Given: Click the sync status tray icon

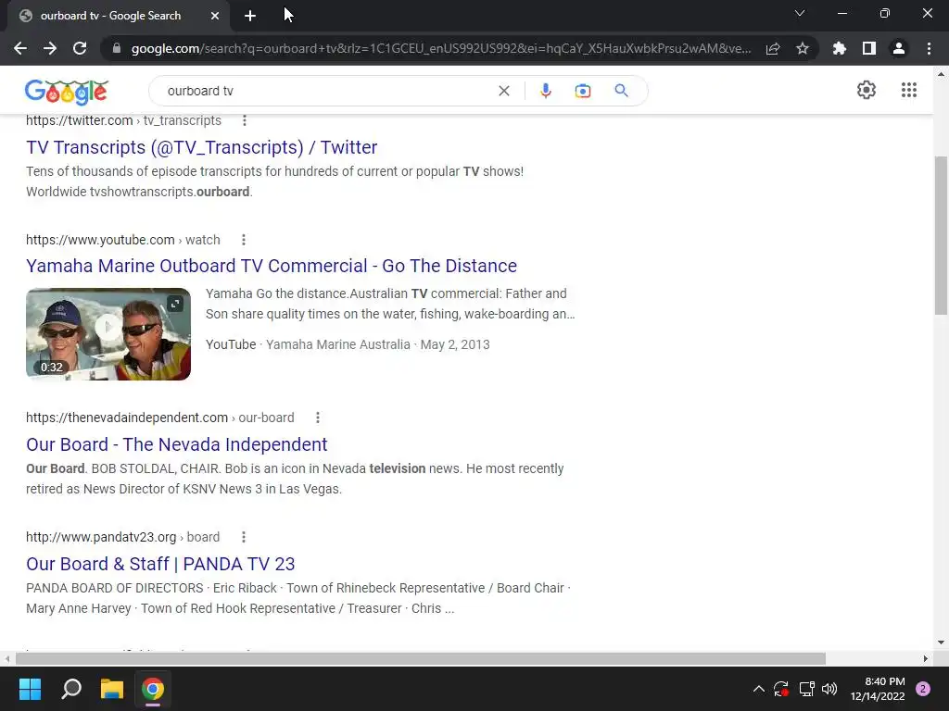Looking at the screenshot, I should (x=781, y=689).
